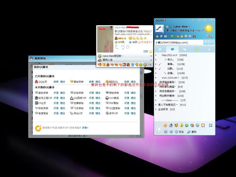Click 开通 link for AVA精英
This screenshot has height=177, width=236.
(126, 98)
